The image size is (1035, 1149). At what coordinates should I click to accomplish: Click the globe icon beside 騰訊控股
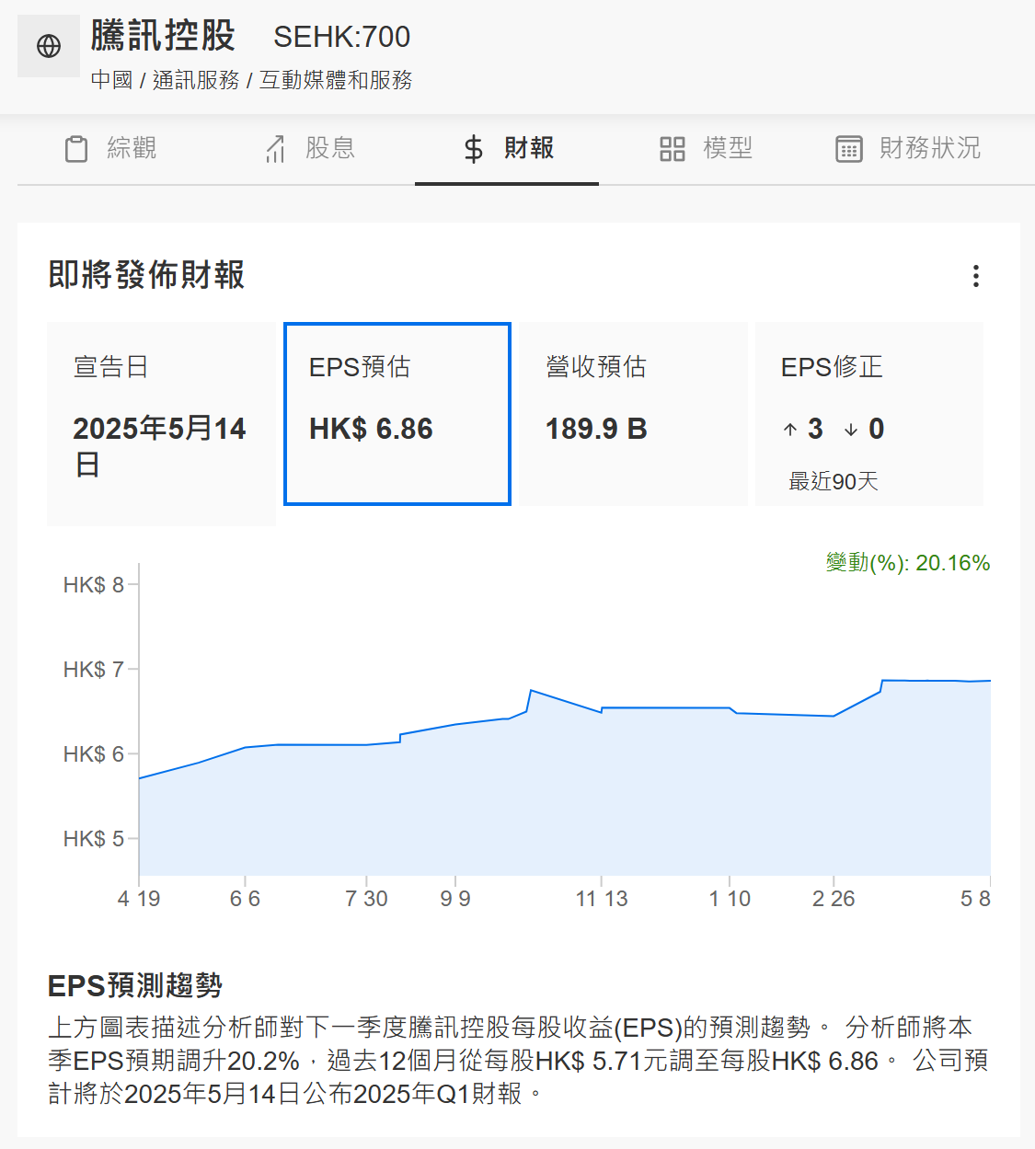tap(49, 46)
